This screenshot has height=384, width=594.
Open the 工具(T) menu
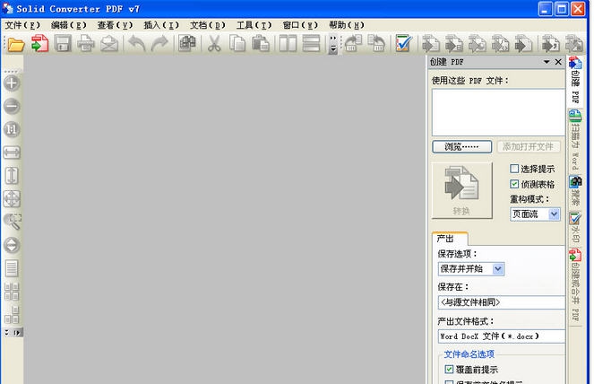(254, 25)
